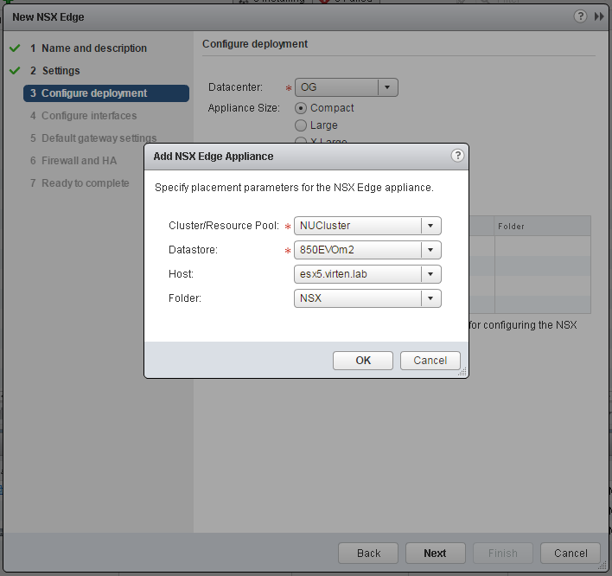
Task: Select step 7 Ready to complete
Action: click(80, 183)
